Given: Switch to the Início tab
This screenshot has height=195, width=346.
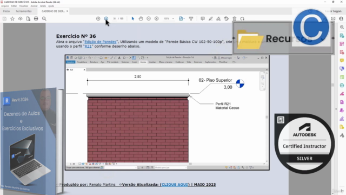Looking at the screenshot, I should (6, 11).
